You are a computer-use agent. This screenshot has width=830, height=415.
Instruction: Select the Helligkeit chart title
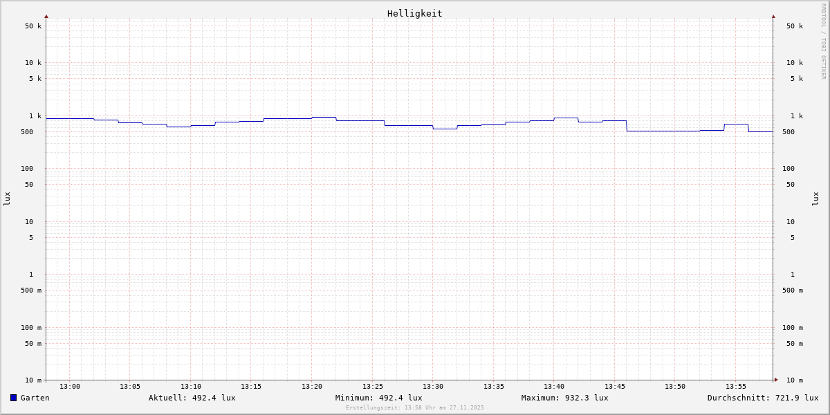click(414, 13)
